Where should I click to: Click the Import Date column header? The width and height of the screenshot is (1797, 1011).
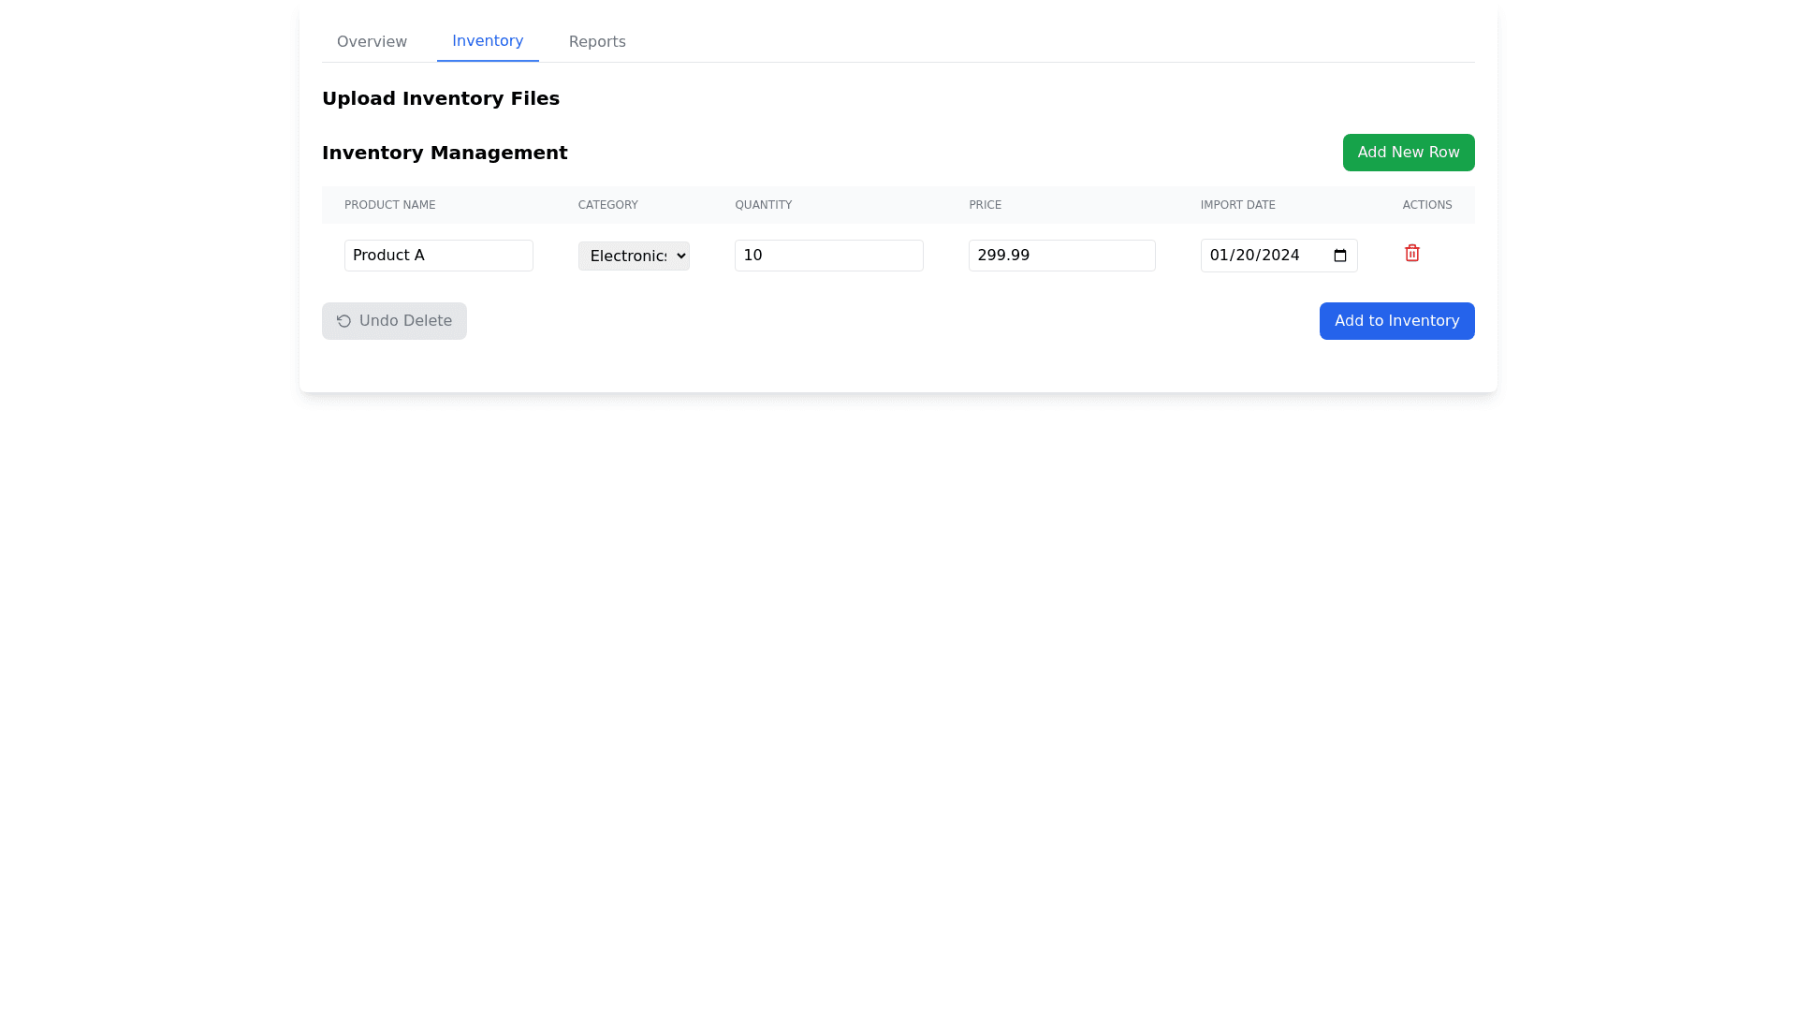pos(1237,205)
